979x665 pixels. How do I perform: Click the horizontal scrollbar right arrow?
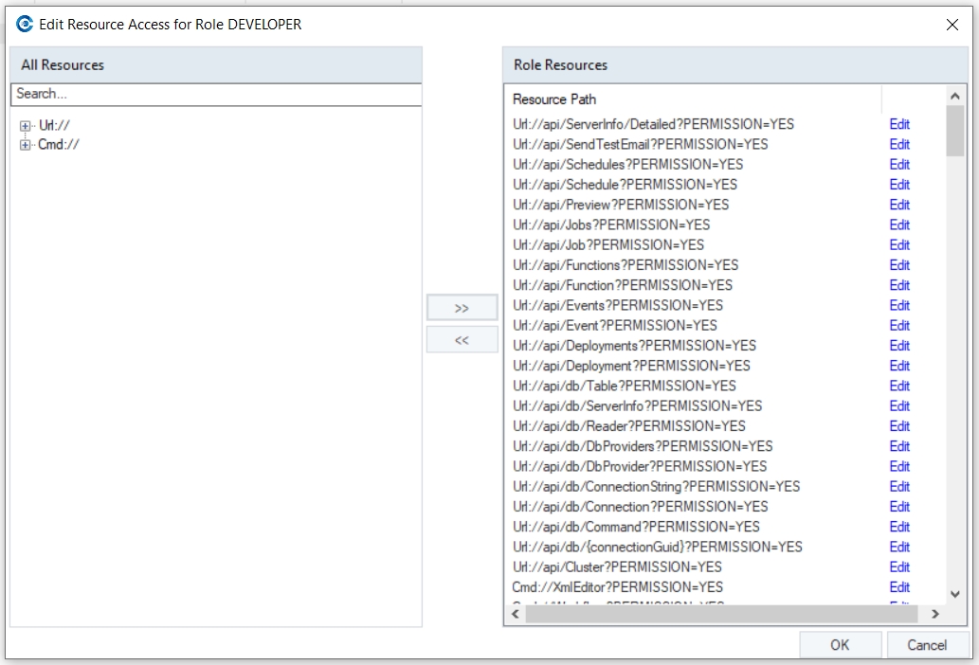point(934,614)
